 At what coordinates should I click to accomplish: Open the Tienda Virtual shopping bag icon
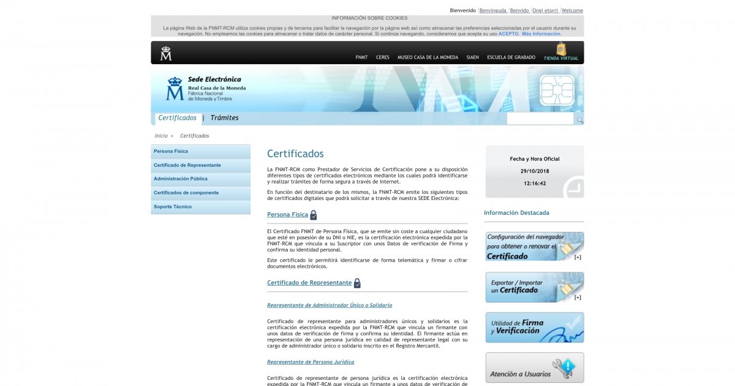[x=560, y=50]
